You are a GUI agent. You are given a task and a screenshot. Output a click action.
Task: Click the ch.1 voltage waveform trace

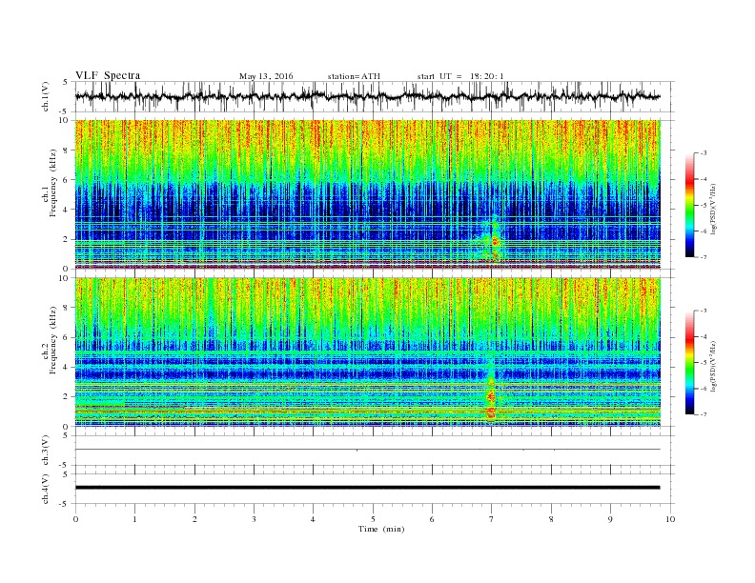click(x=367, y=96)
